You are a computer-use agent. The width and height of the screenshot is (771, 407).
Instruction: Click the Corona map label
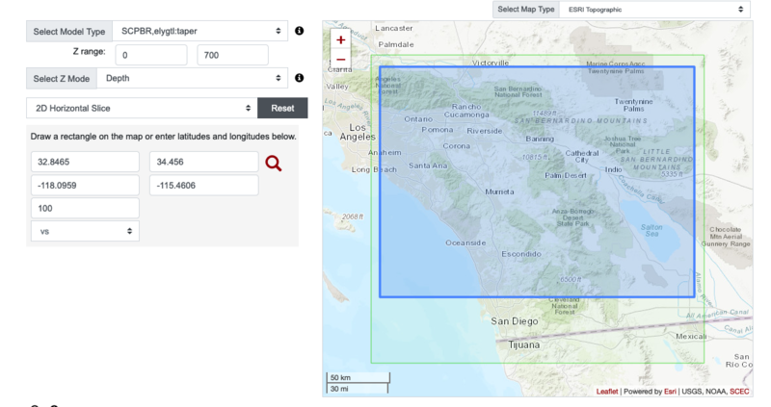456,146
